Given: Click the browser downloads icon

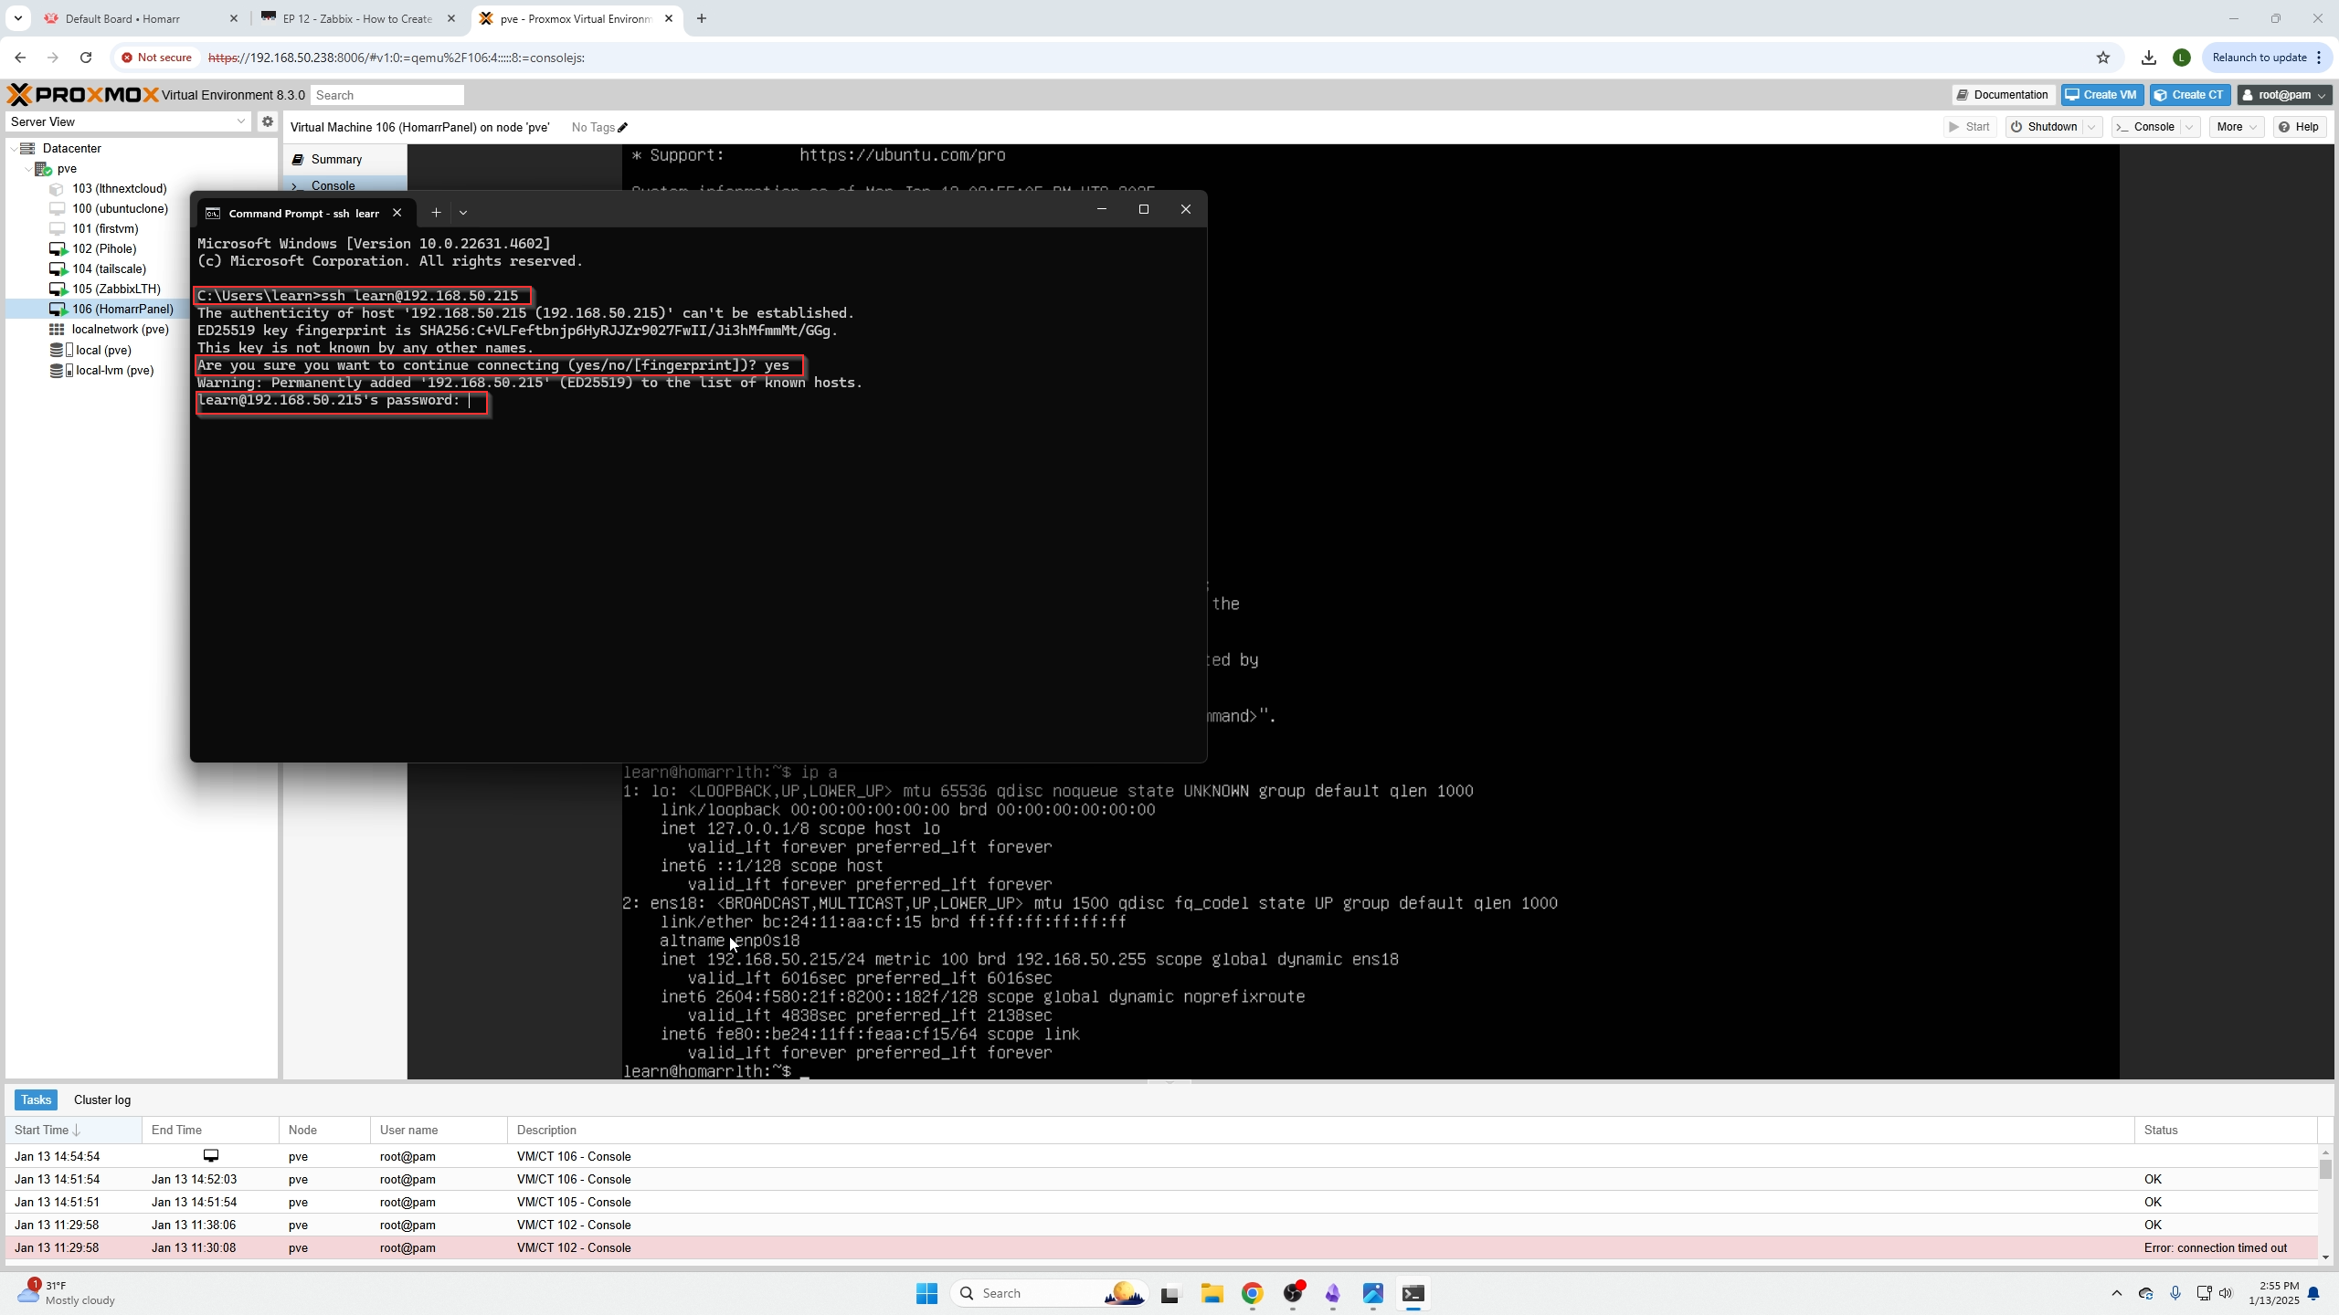Looking at the screenshot, I should click(x=2148, y=57).
